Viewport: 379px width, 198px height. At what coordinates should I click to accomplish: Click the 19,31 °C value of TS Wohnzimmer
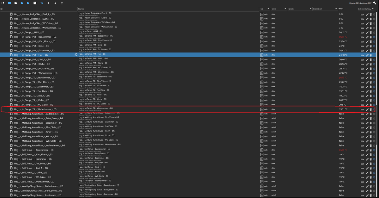click(343, 109)
